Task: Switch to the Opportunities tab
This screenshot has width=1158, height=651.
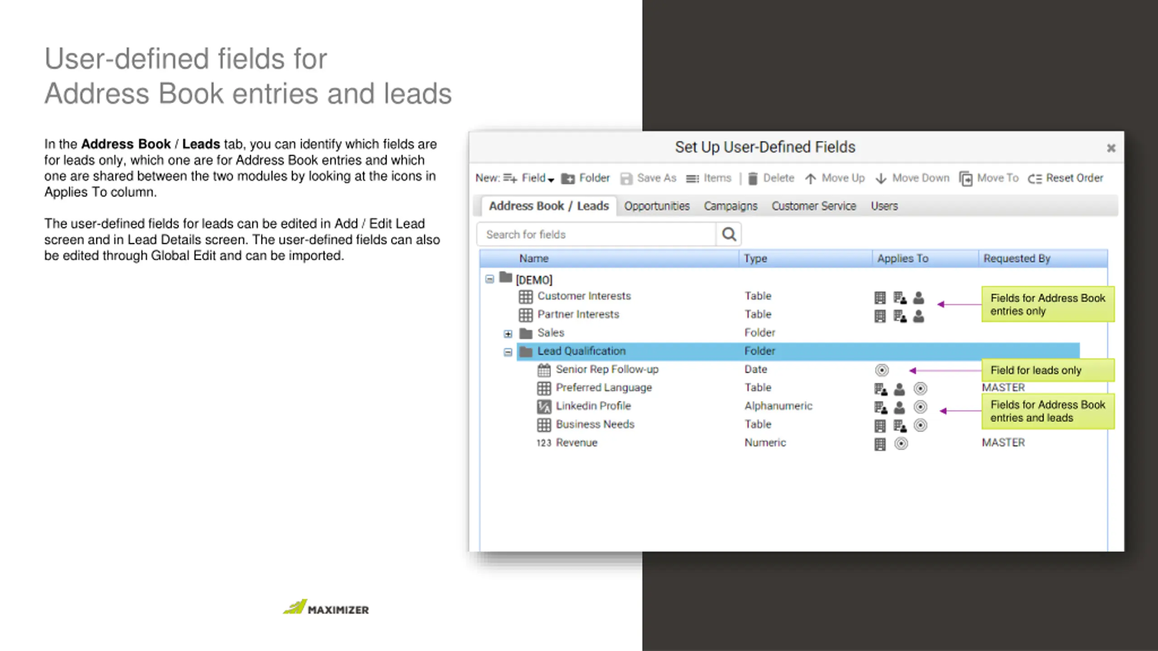Action: tap(657, 206)
